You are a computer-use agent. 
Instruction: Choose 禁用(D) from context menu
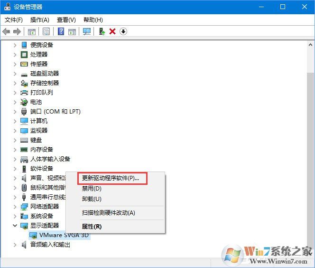116,189
